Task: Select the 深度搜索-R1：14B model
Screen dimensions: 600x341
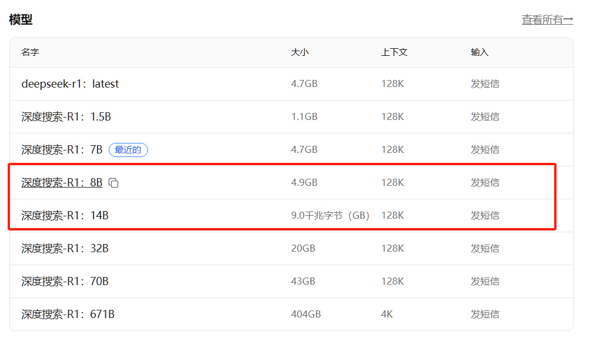Action: pyautogui.click(x=65, y=216)
